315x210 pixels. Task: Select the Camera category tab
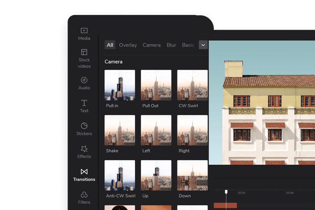click(x=151, y=45)
